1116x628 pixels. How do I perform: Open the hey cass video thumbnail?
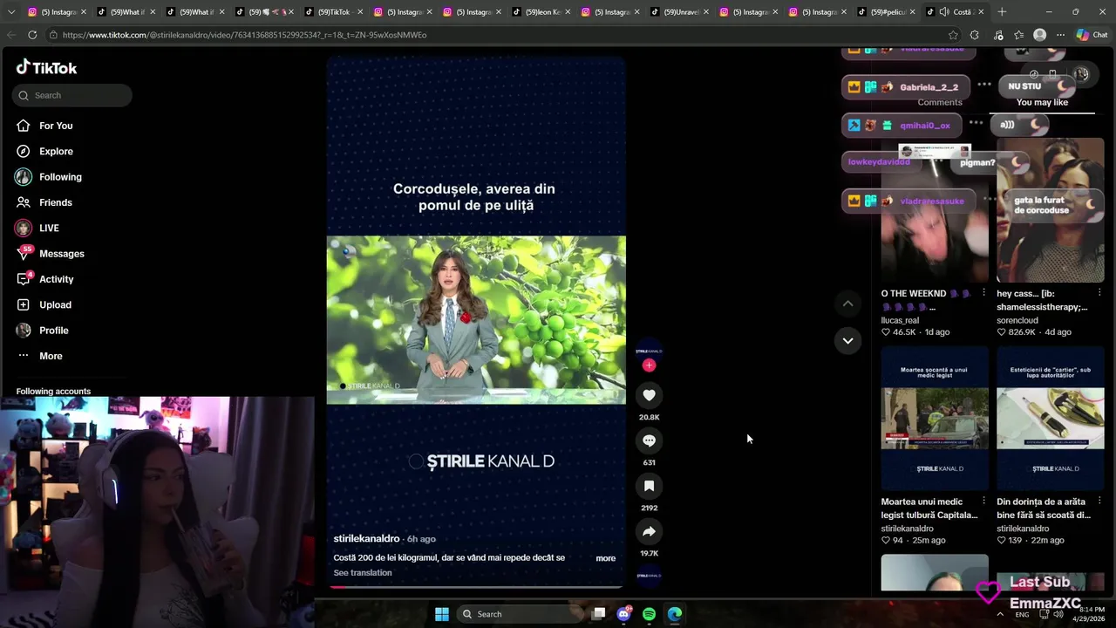click(1051, 210)
